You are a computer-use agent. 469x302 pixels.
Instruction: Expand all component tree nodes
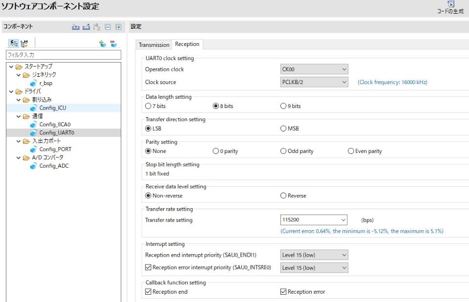(x=118, y=27)
